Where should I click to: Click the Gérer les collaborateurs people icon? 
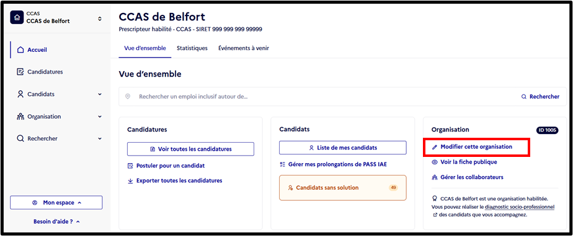435,177
